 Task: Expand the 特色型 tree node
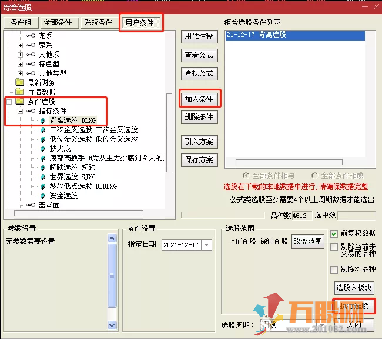[20, 64]
